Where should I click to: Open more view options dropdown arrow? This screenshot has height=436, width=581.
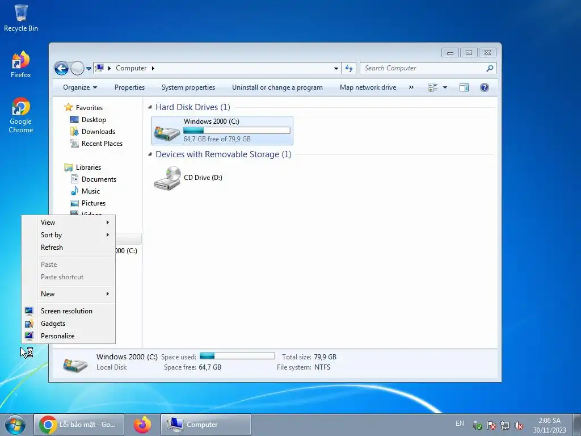pos(445,87)
